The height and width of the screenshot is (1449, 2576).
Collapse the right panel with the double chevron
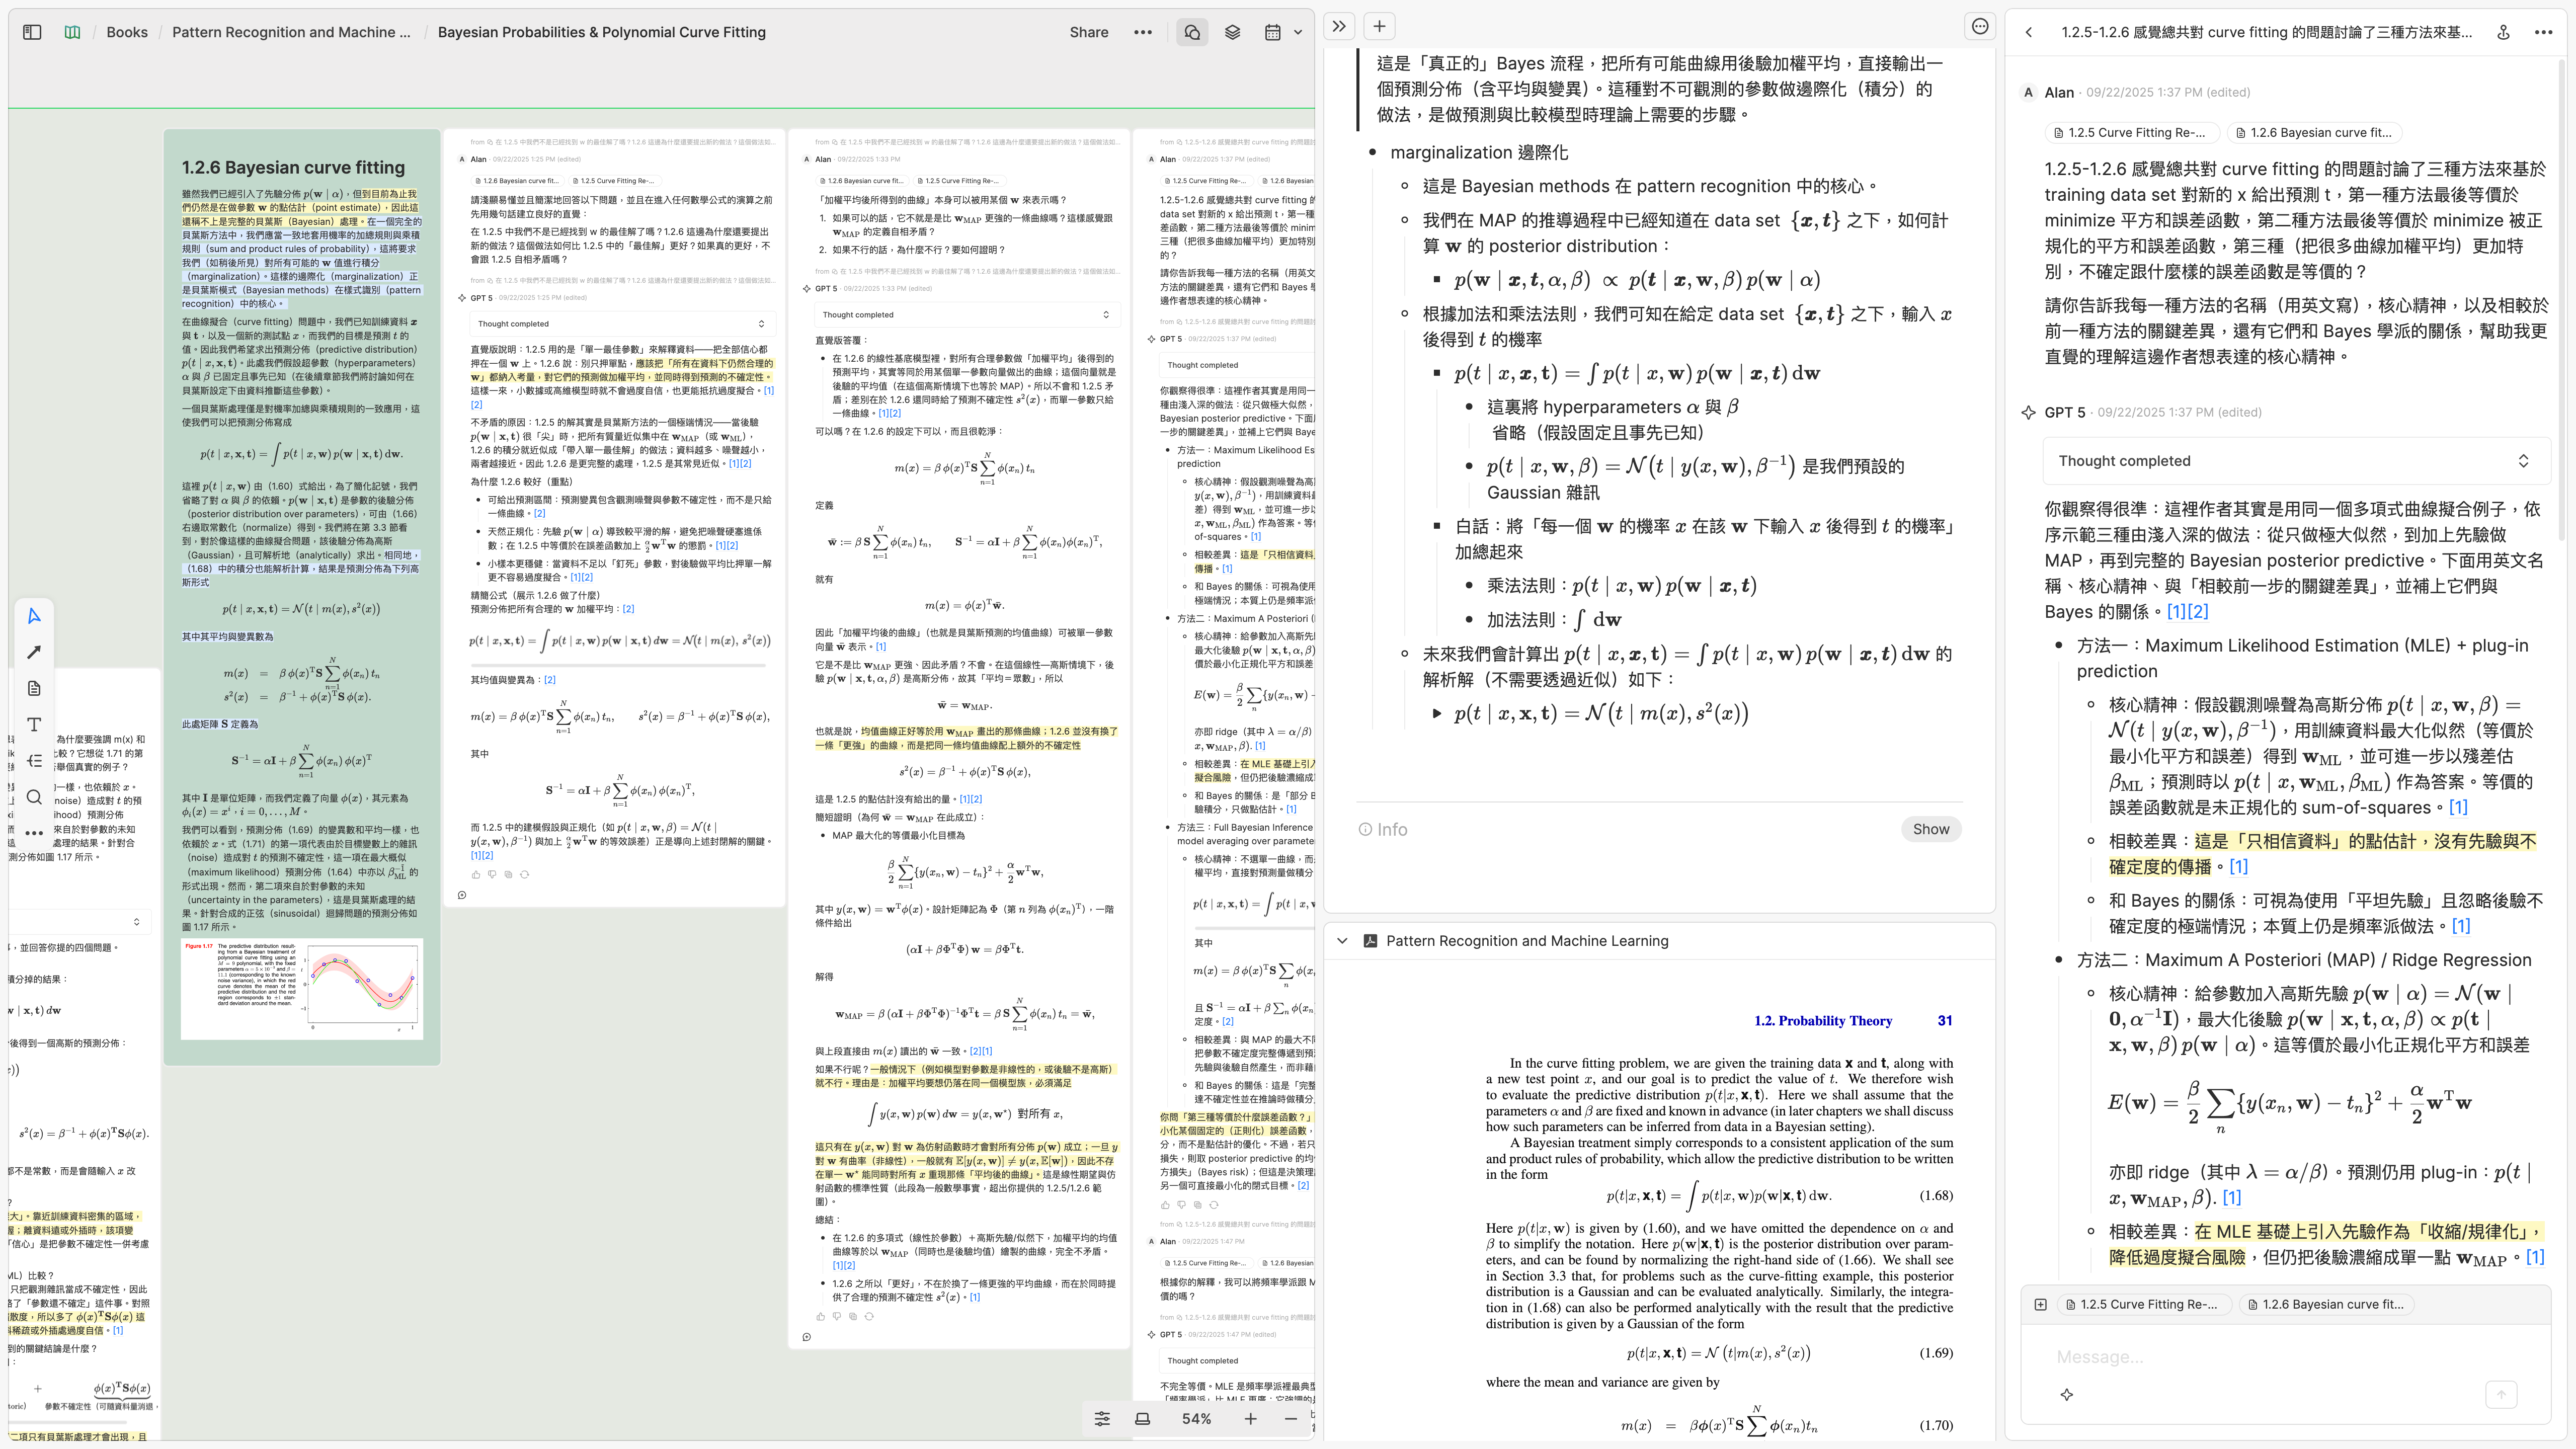pyautogui.click(x=1339, y=26)
